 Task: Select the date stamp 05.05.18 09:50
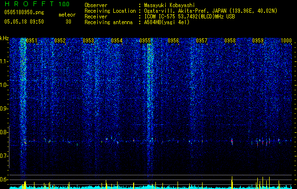pos(24,22)
